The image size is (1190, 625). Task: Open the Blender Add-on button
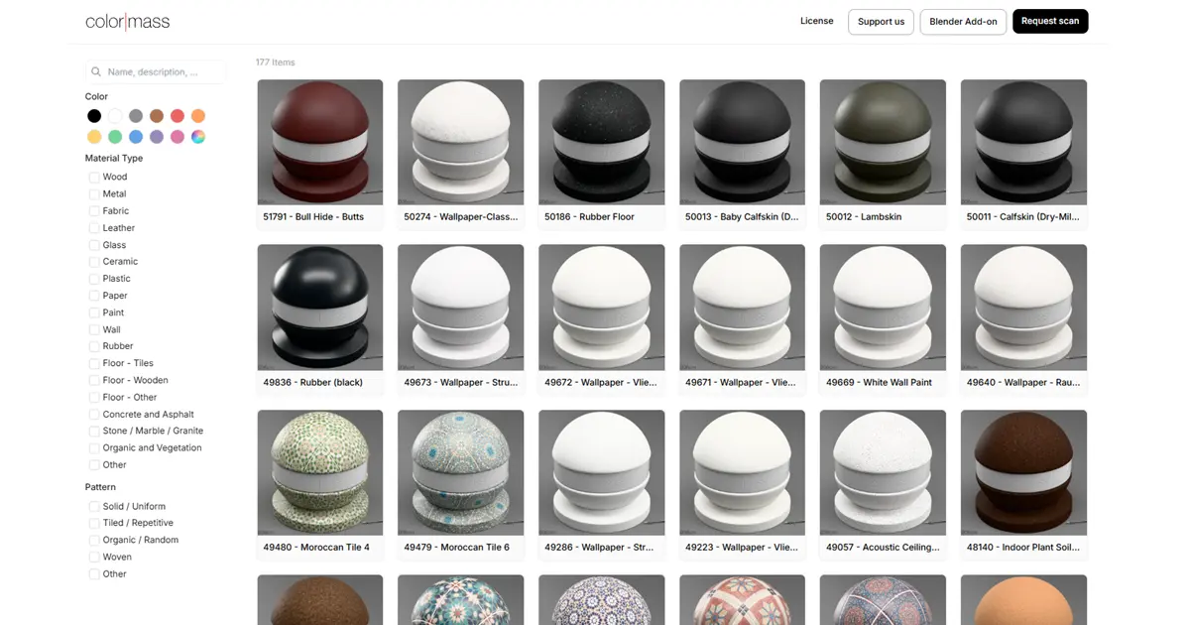tap(963, 22)
